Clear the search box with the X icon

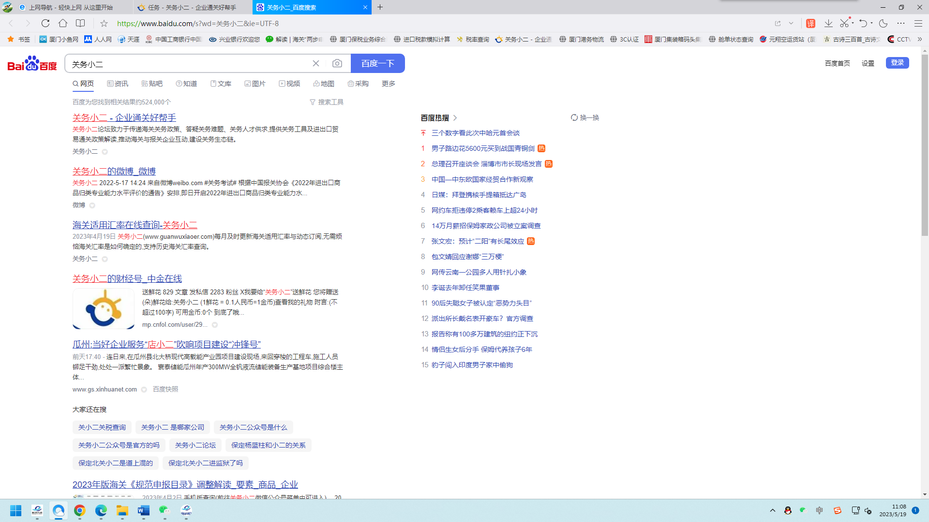[x=316, y=63]
